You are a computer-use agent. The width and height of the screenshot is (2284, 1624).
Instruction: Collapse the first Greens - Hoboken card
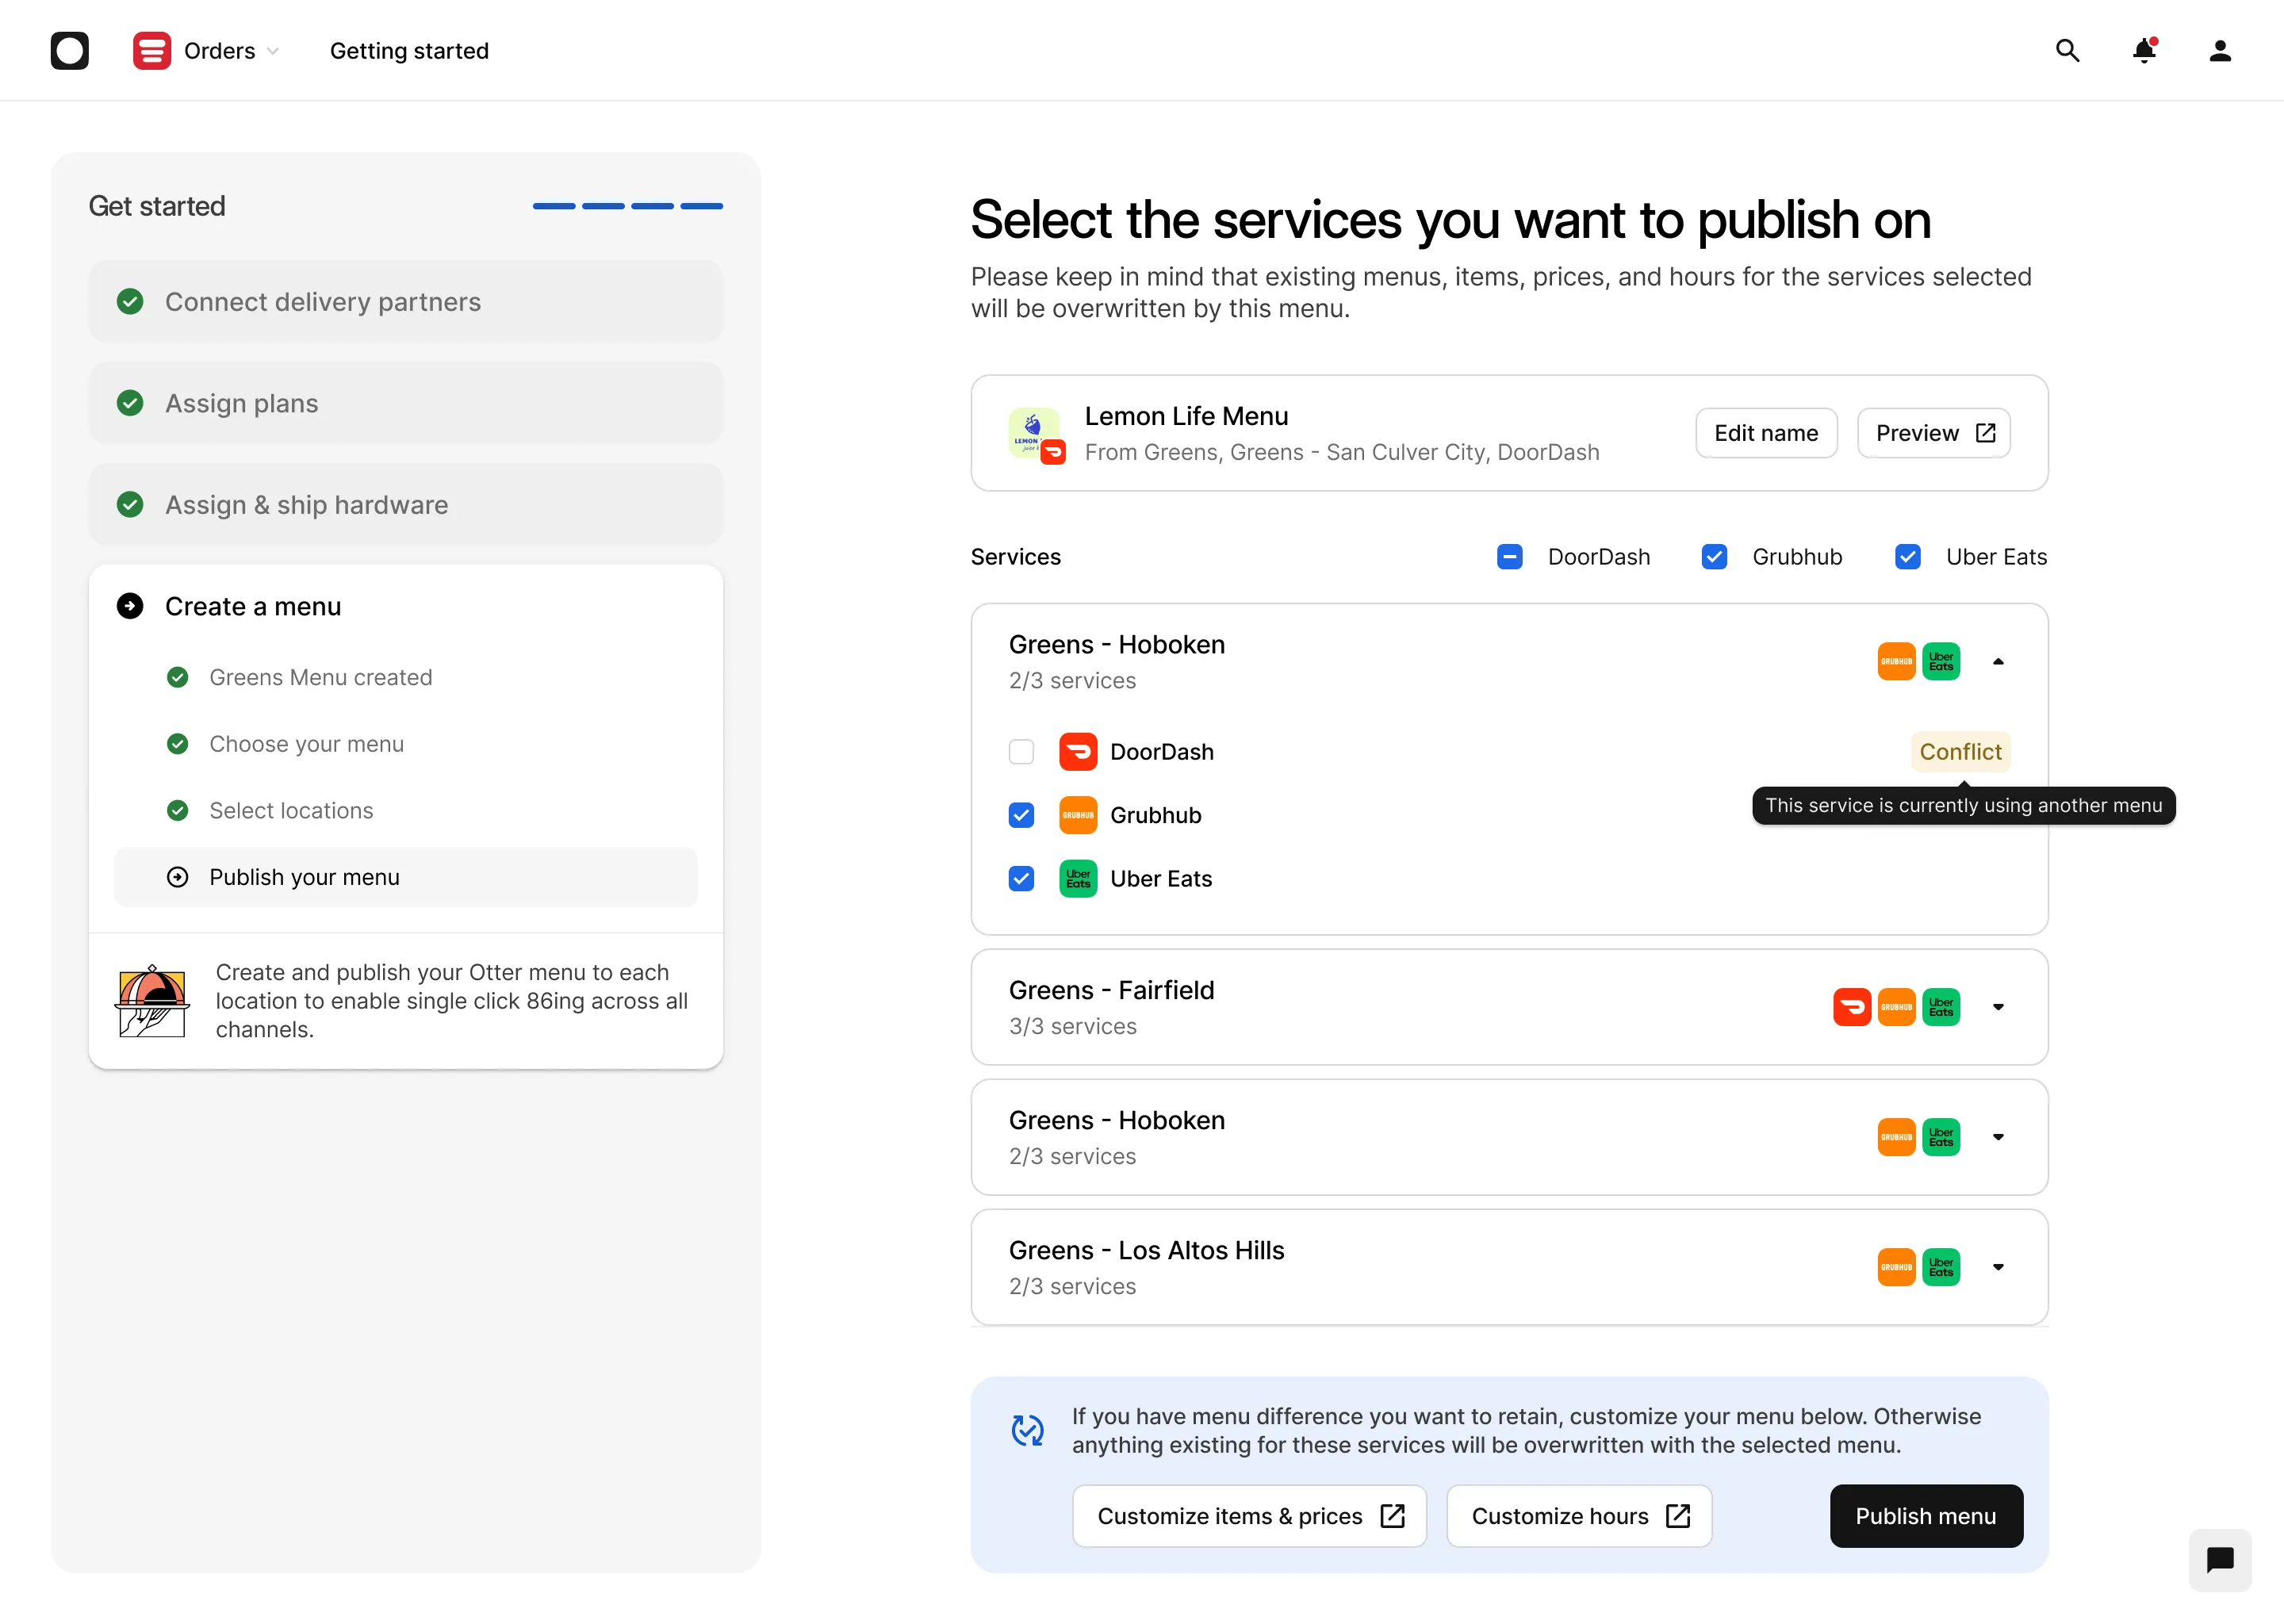click(x=1998, y=661)
